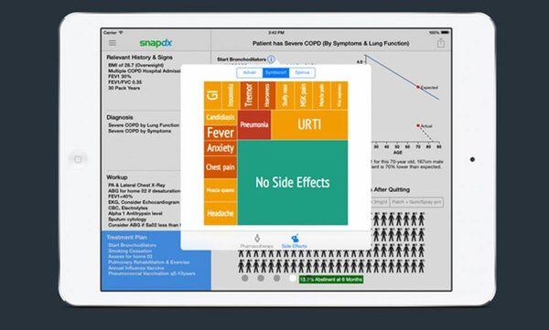Open the Treatment Plan panel

click(x=156, y=261)
